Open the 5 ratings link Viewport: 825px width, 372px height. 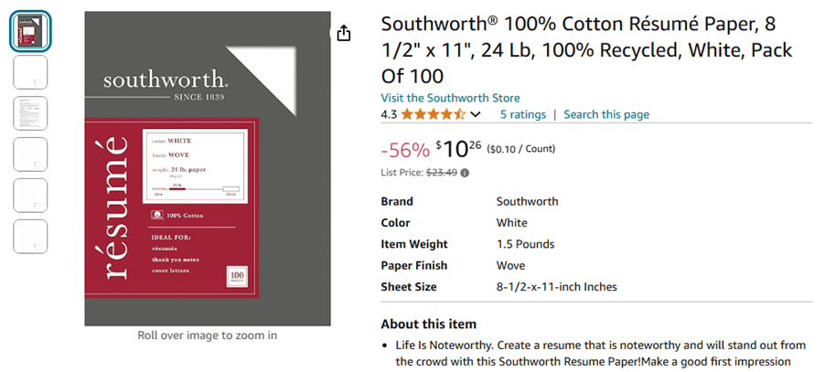[523, 114]
